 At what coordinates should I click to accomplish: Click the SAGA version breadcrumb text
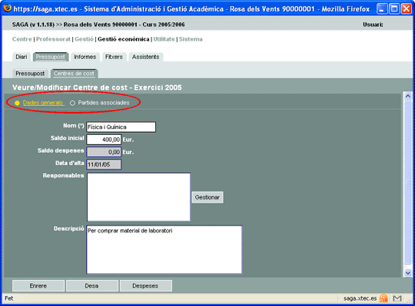[98, 25]
